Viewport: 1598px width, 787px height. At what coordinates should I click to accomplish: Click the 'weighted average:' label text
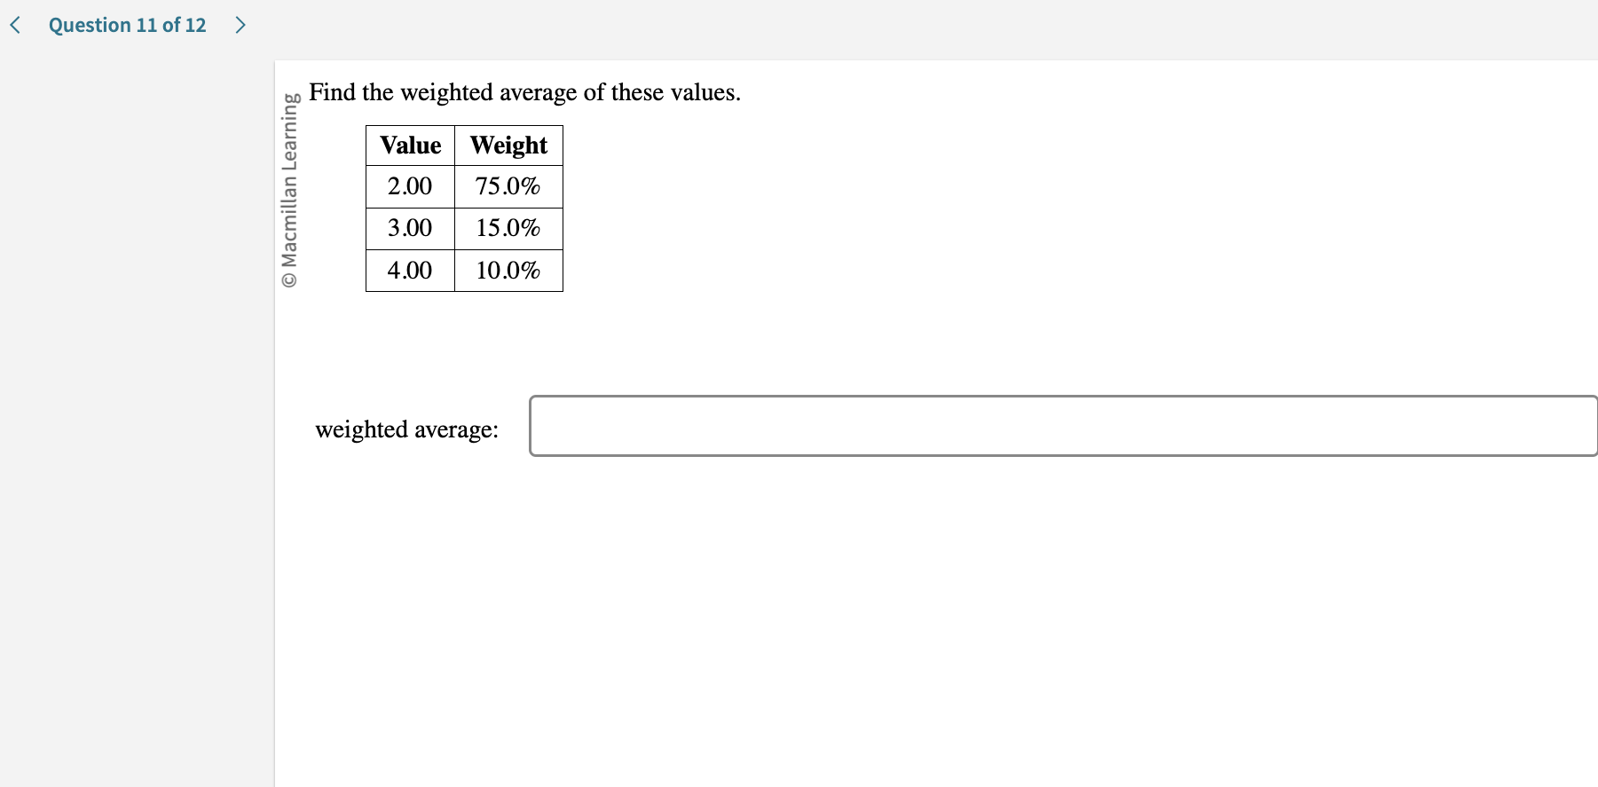tap(406, 429)
